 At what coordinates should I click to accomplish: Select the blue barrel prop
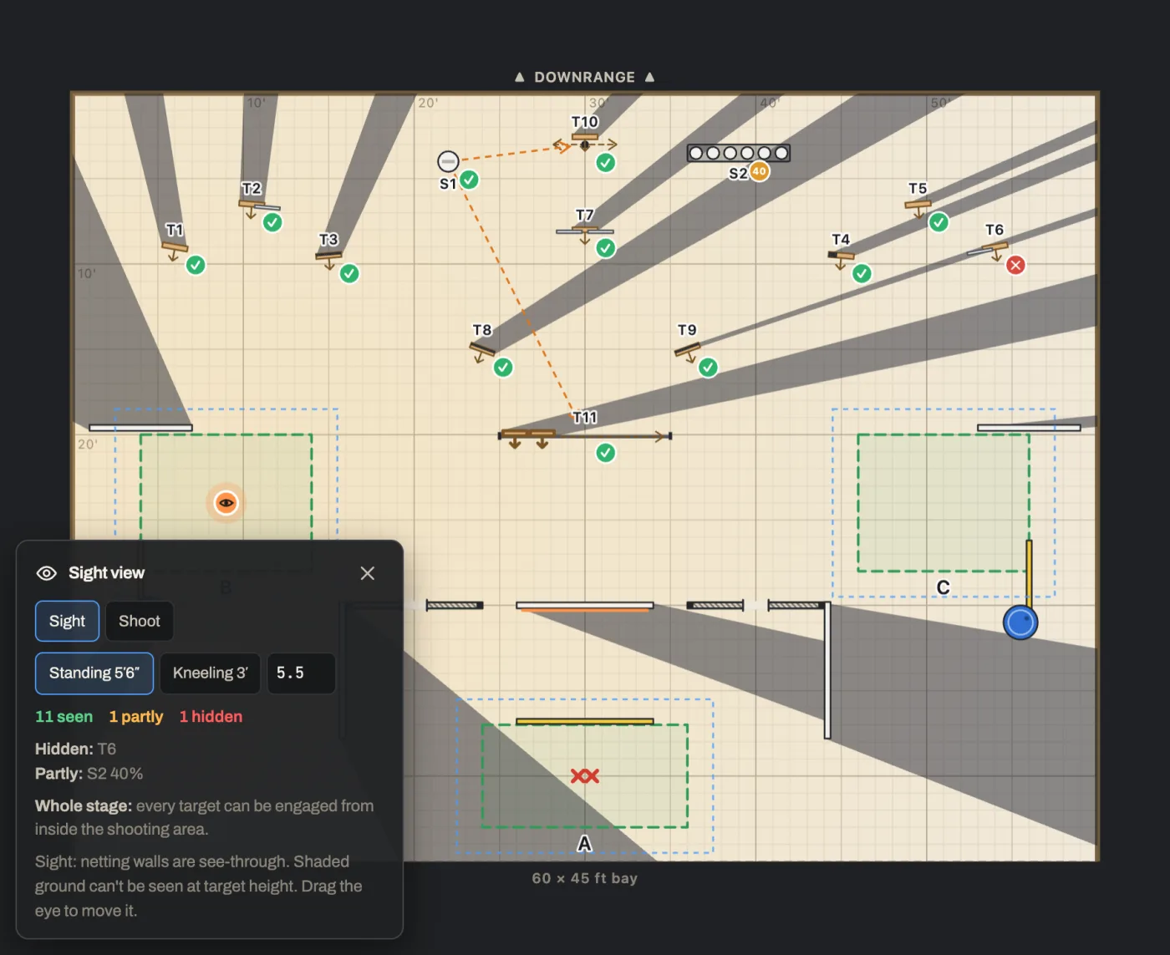click(x=1020, y=622)
